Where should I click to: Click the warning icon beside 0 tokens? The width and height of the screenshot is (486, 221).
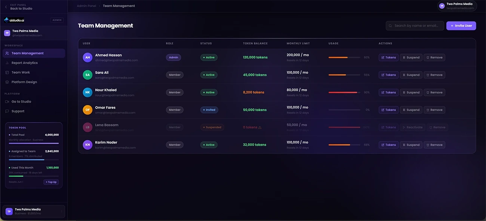pos(260,127)
